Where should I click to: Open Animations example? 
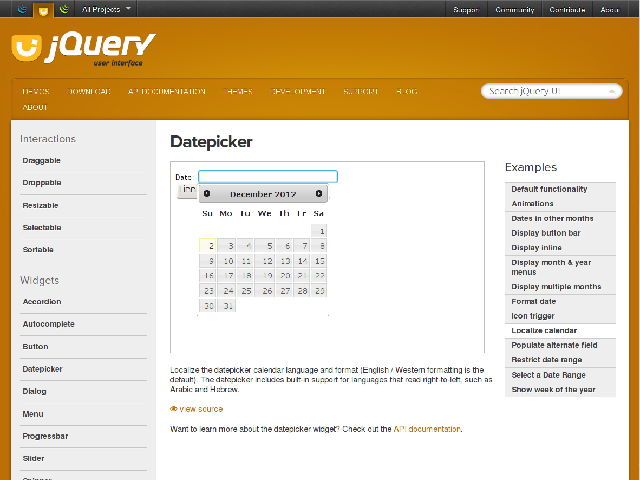point(560,204)
